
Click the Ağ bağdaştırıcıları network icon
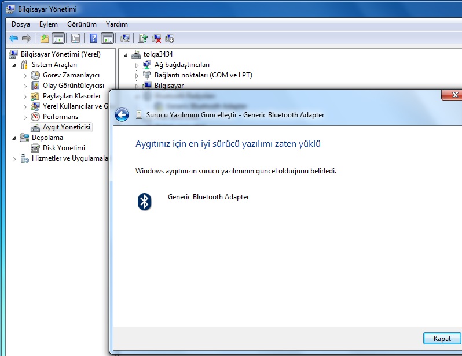coord(146,65)
